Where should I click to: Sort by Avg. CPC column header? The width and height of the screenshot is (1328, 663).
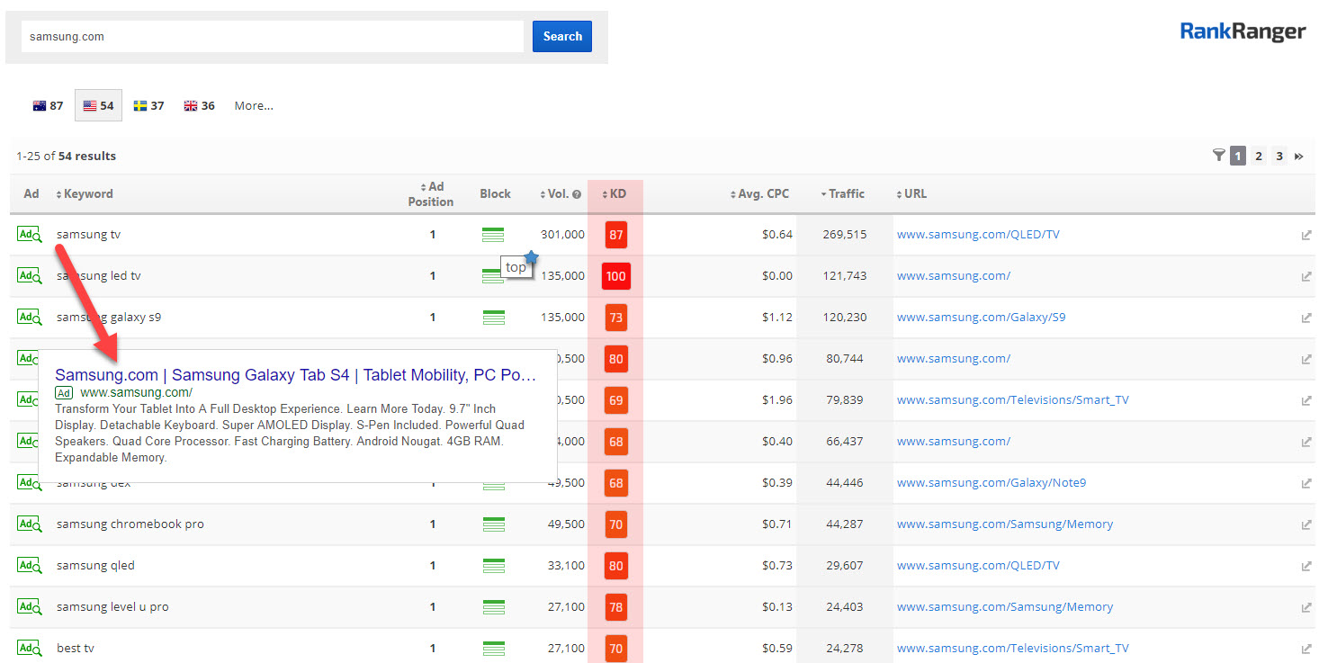[761, 193]
